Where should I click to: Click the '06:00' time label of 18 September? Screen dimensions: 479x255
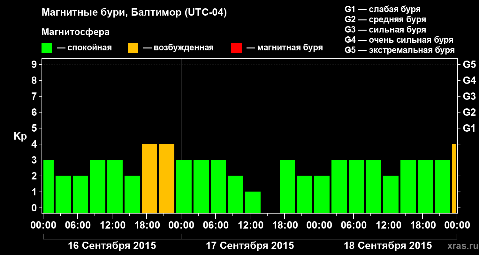click(354, 225)
